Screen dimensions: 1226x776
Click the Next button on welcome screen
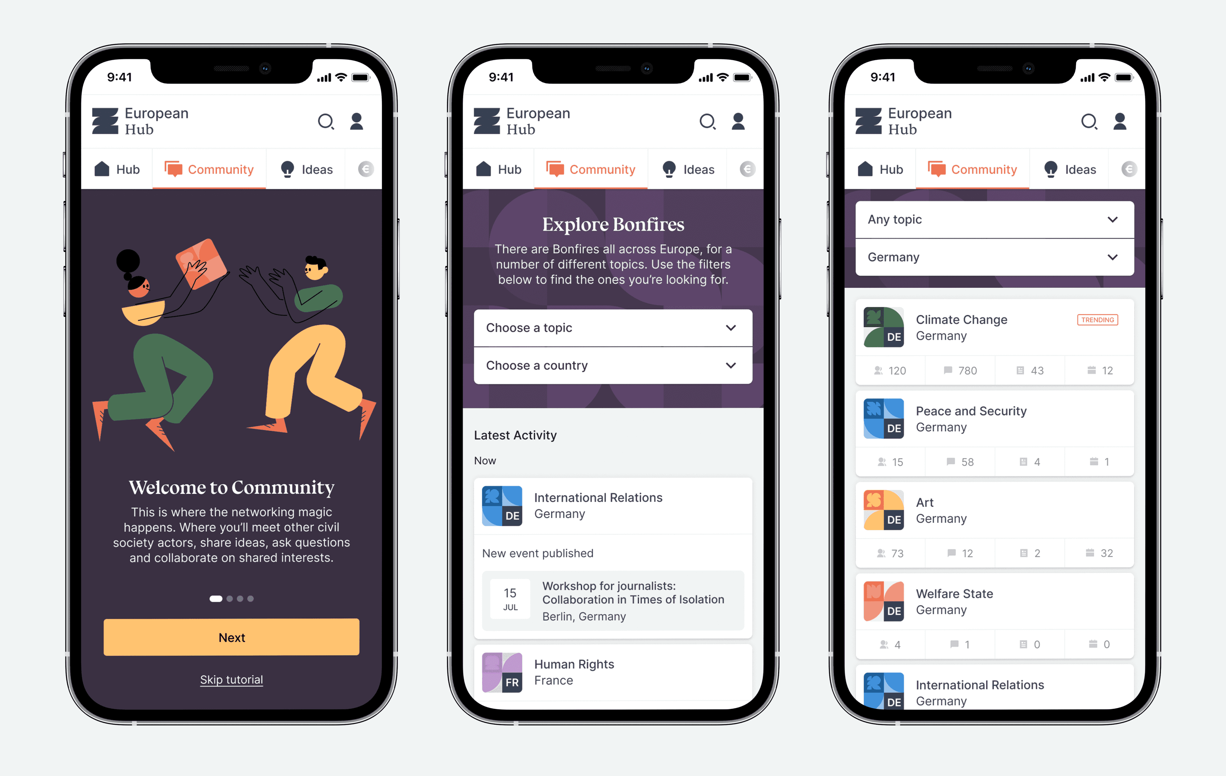click(231, 637)
